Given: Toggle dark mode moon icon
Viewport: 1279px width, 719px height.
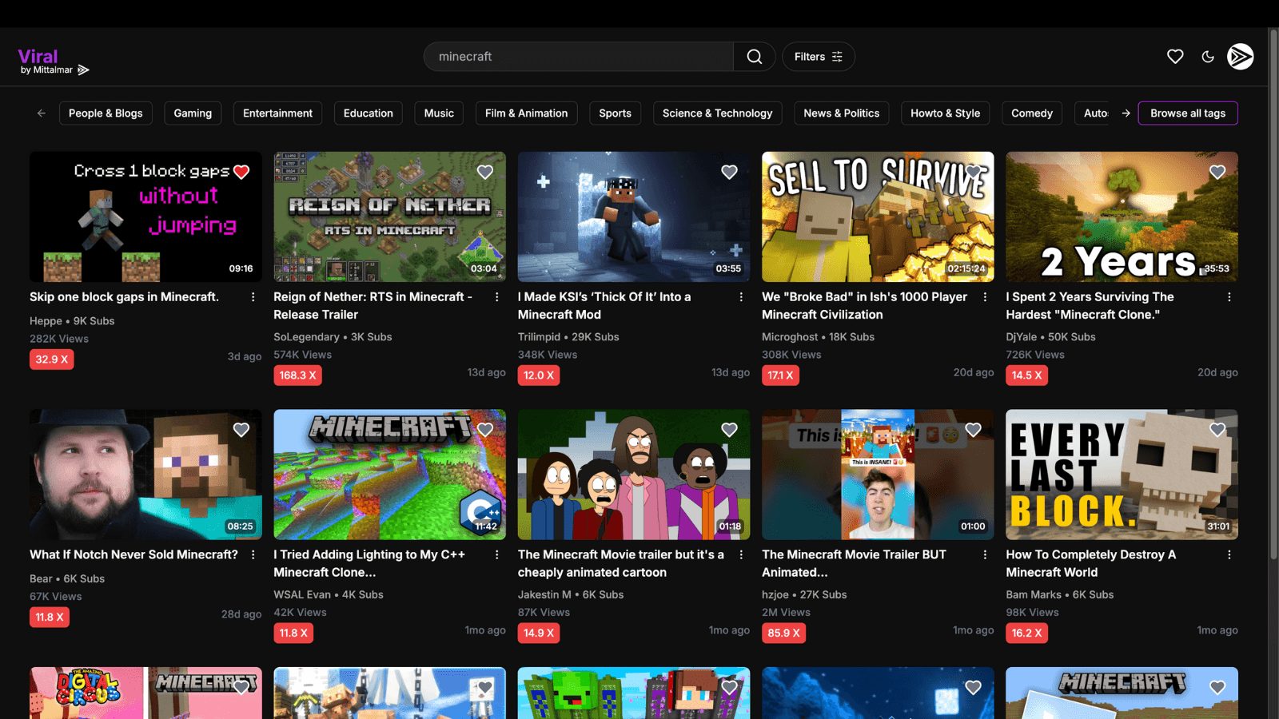Looking at the screenshot, I should click(1208, 57).
